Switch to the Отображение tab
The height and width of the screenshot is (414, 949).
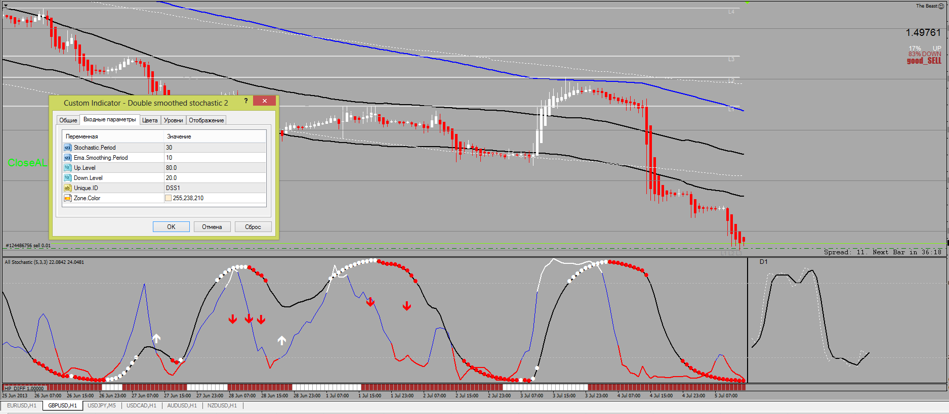tap(207, 120)
